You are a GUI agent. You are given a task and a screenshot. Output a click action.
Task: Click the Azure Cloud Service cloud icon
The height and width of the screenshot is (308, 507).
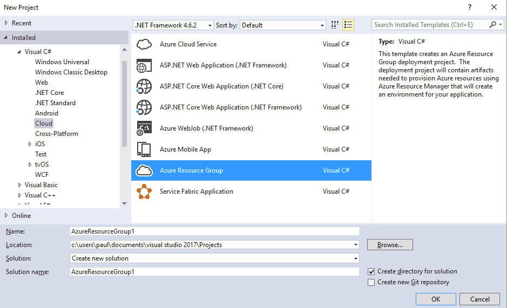[144, 44]
